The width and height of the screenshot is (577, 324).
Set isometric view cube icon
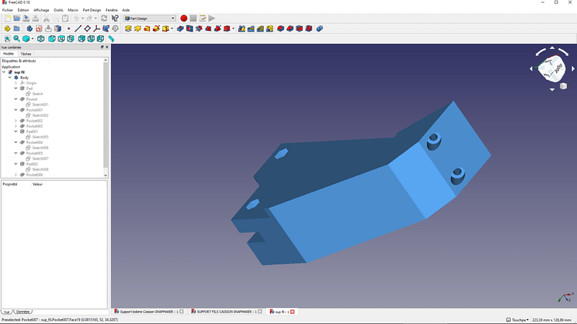point(41,39)
